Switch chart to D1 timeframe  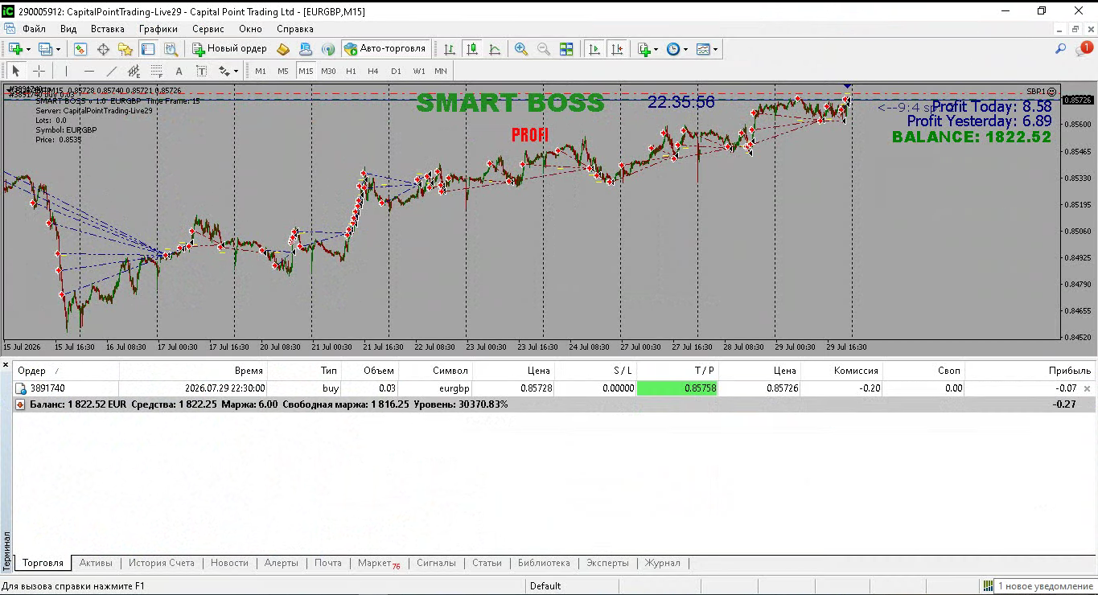396,71
